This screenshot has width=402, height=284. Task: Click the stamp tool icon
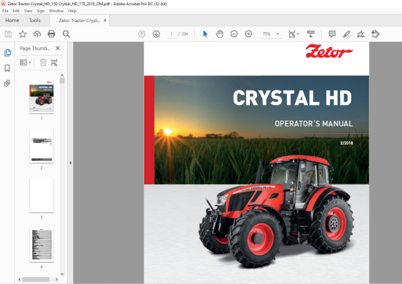[375, 34]
